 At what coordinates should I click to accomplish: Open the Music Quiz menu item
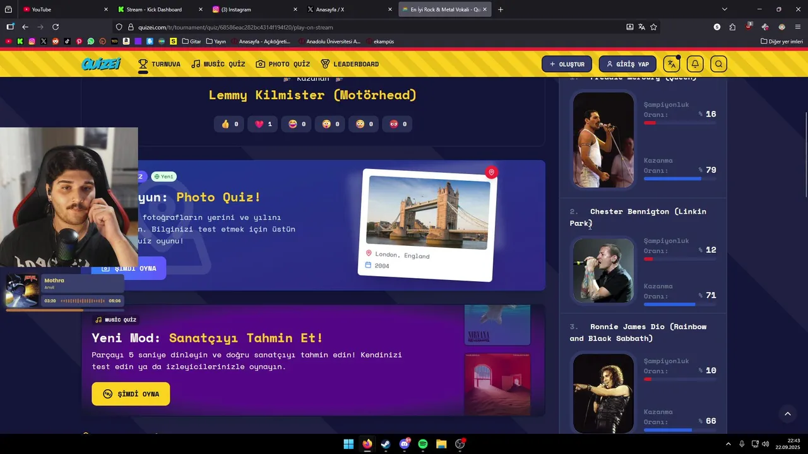[218, 64]
